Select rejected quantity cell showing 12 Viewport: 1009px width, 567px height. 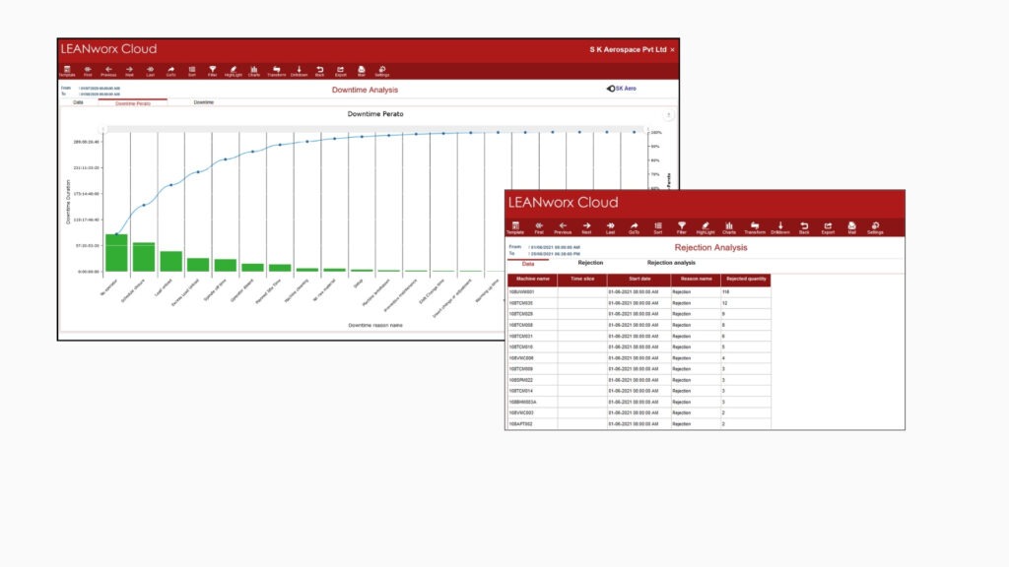tap(746, 303)
